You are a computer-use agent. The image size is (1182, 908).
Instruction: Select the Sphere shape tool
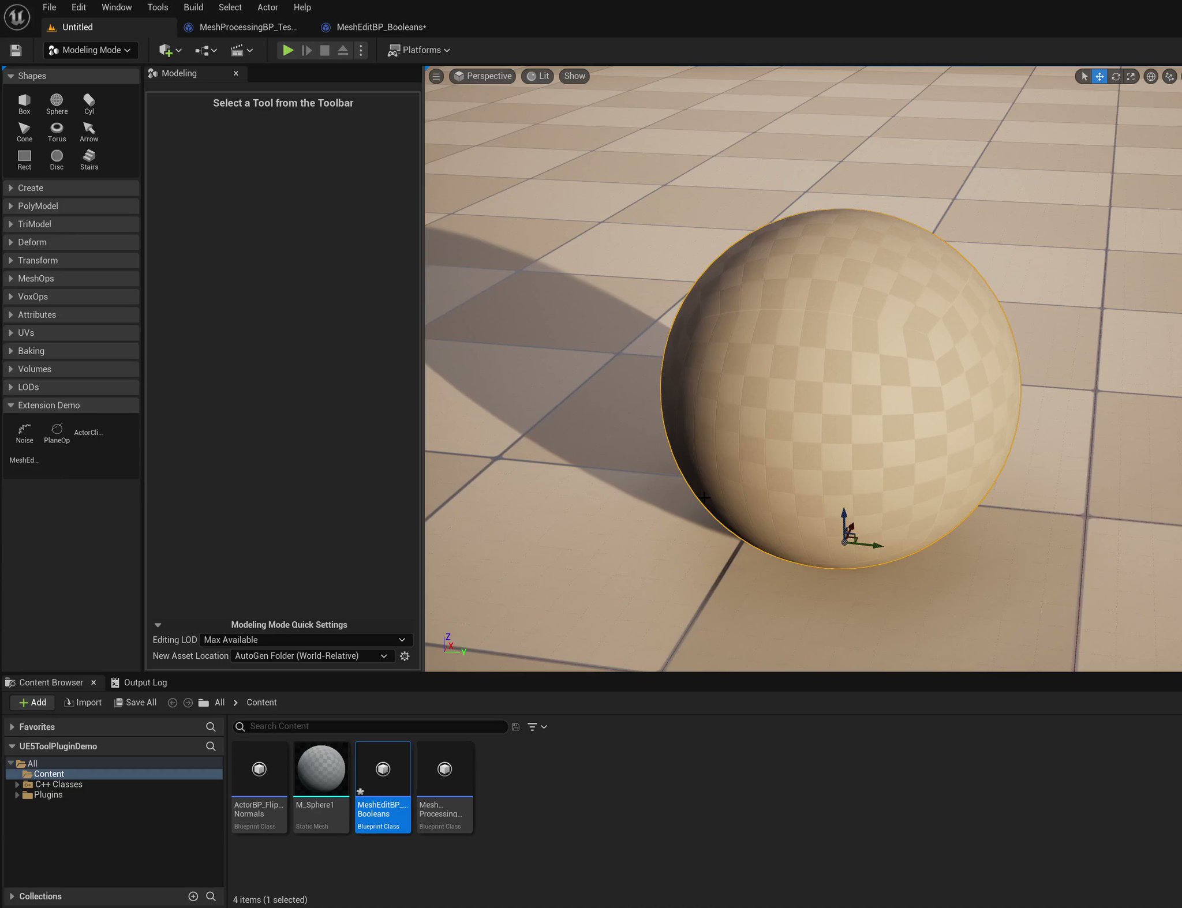coord(57,101)
